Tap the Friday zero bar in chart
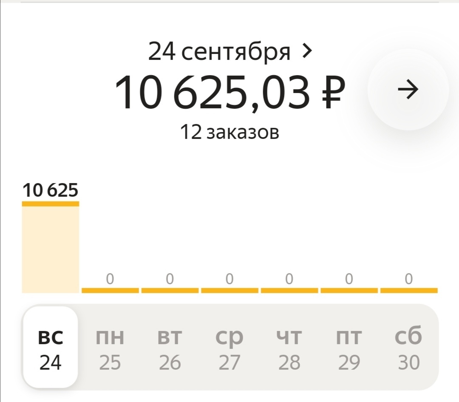The width and height of the screenshot is (459, 402). (349, 290)
